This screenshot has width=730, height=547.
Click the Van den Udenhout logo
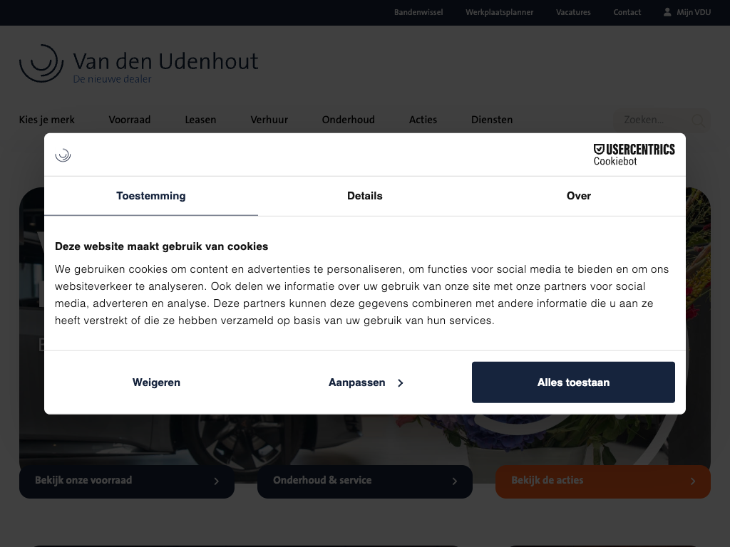click(x=138, y=64)
